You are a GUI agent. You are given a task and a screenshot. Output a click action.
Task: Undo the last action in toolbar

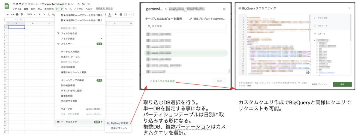click(x=8, y=14)
